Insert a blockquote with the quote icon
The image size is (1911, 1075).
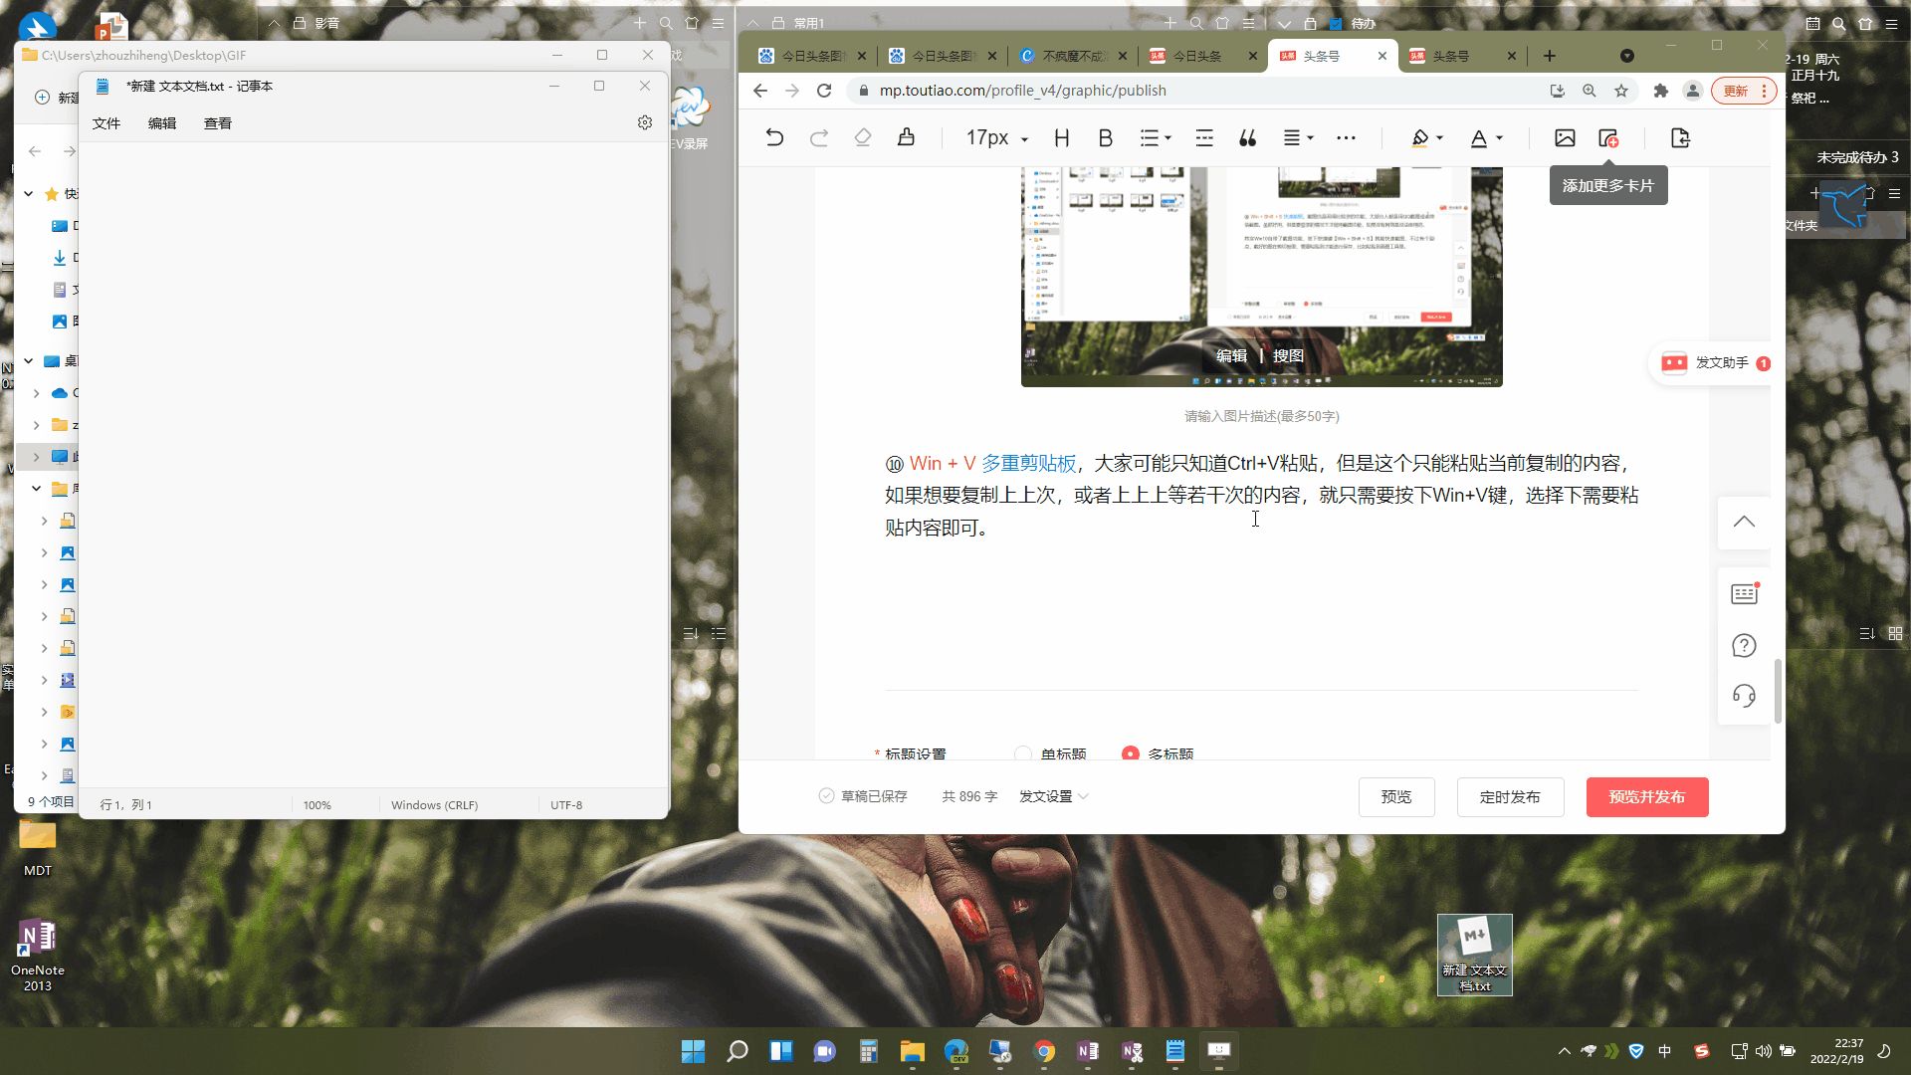pos(1247,138)
